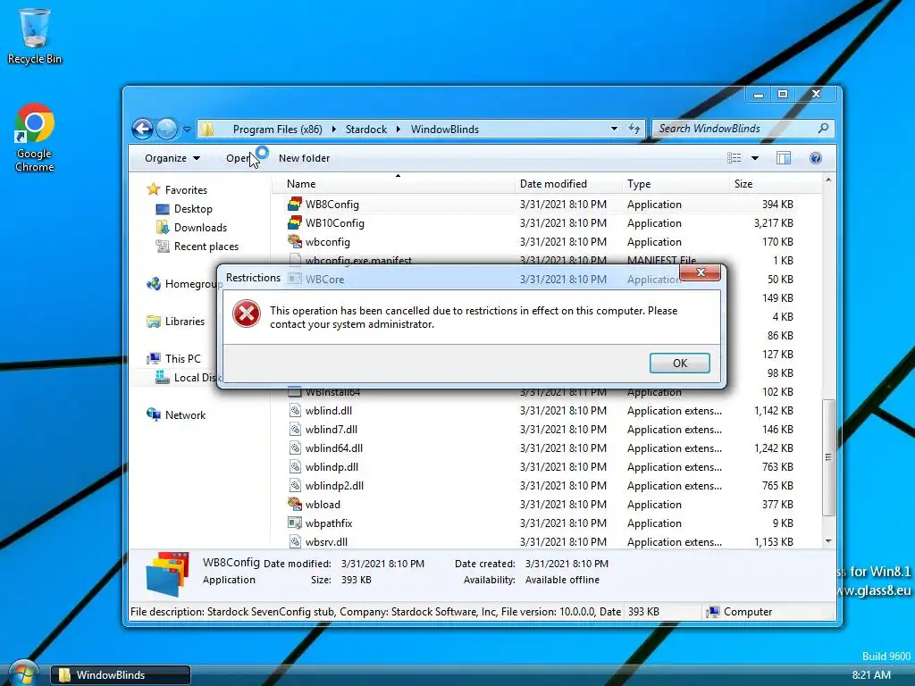Click the MANIFEST File type cell
915x686 pixels.
pos(661,260)
